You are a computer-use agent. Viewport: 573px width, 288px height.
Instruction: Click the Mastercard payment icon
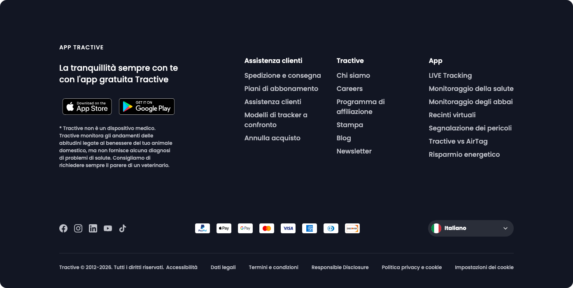pos(267,228)
